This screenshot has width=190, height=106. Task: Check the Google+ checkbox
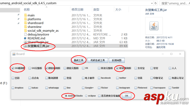pos(83,88)
